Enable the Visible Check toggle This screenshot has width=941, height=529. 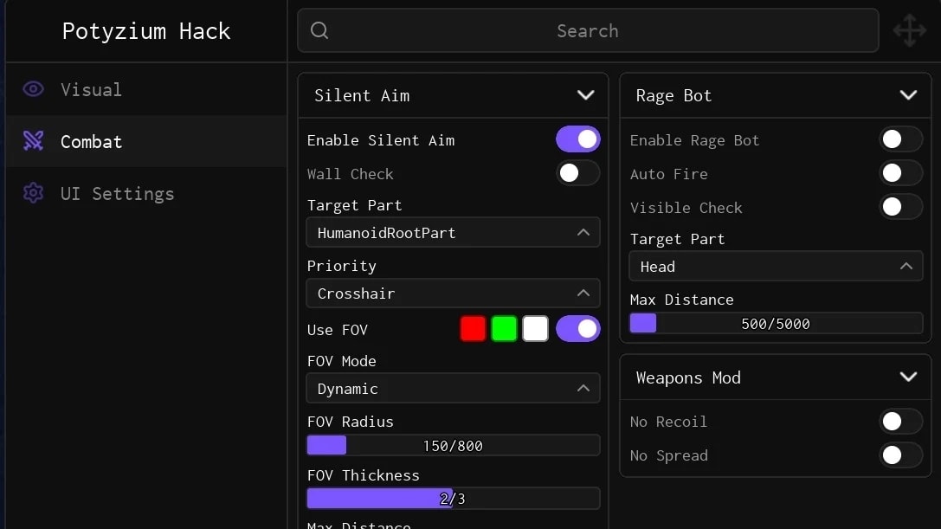[901, 207]
